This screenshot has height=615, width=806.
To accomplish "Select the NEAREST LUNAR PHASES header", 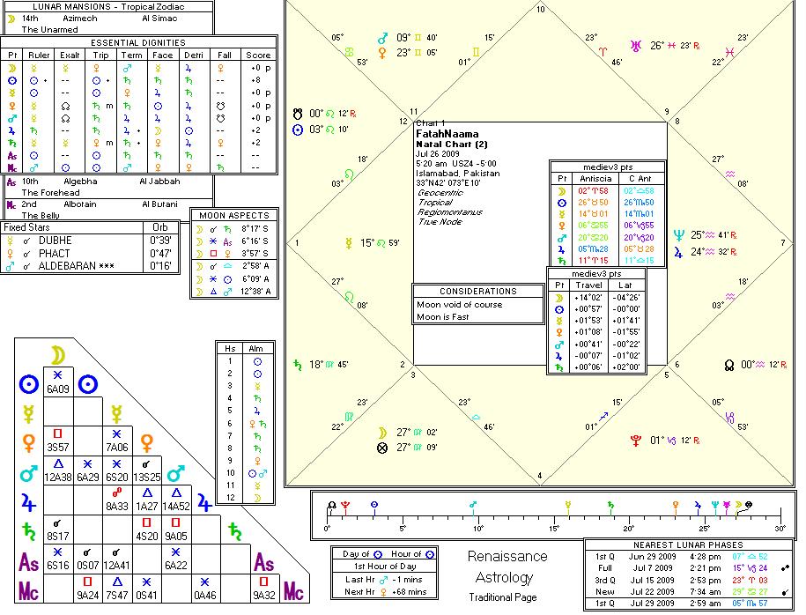I will pyautogui.click(x=688, y=545).
